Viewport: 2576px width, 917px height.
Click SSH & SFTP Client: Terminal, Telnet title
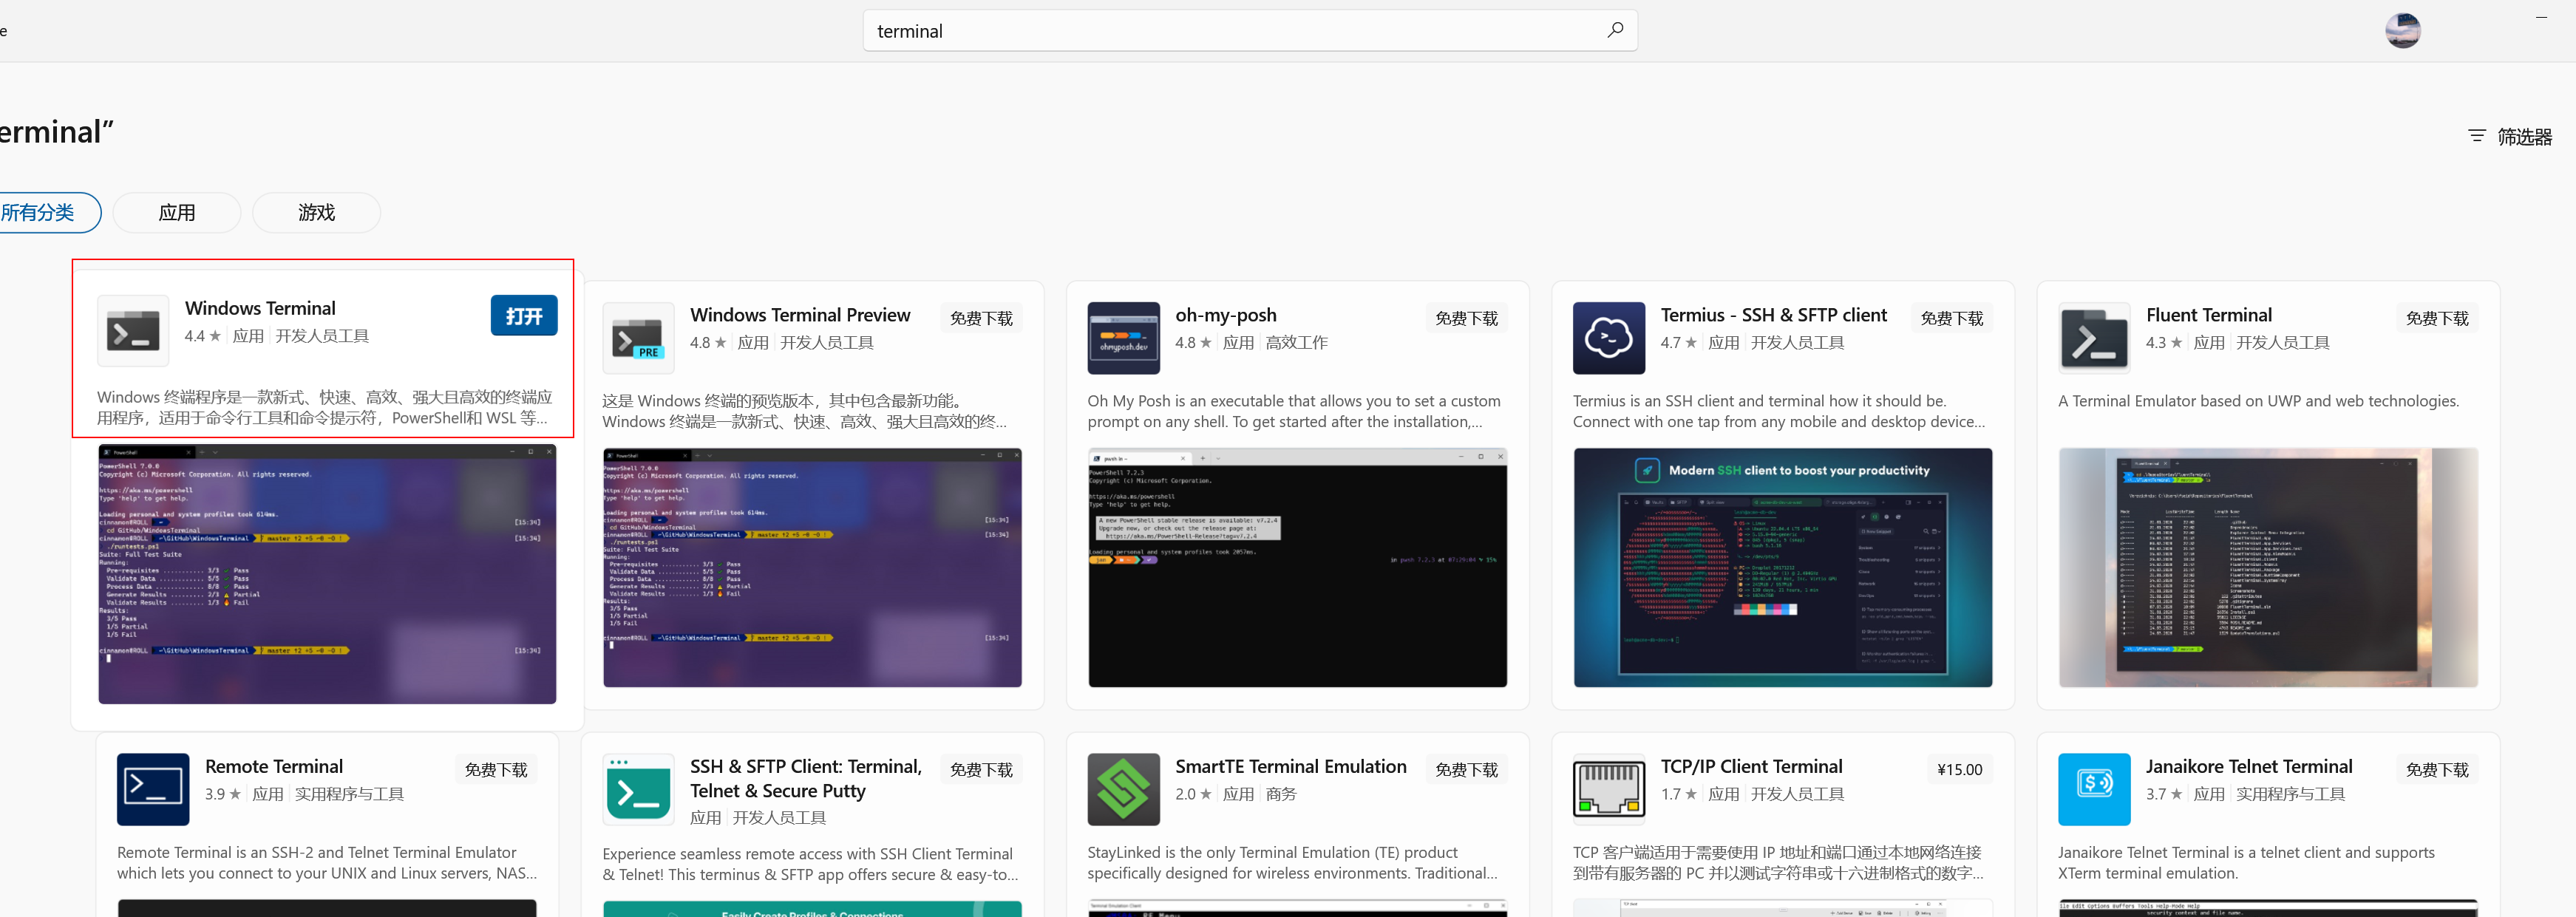(x=806, y=778)
